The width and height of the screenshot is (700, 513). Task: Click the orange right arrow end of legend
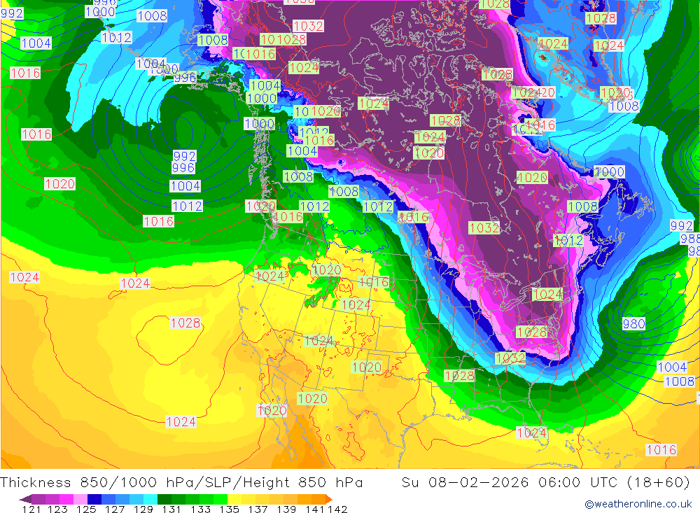(328, 499)
